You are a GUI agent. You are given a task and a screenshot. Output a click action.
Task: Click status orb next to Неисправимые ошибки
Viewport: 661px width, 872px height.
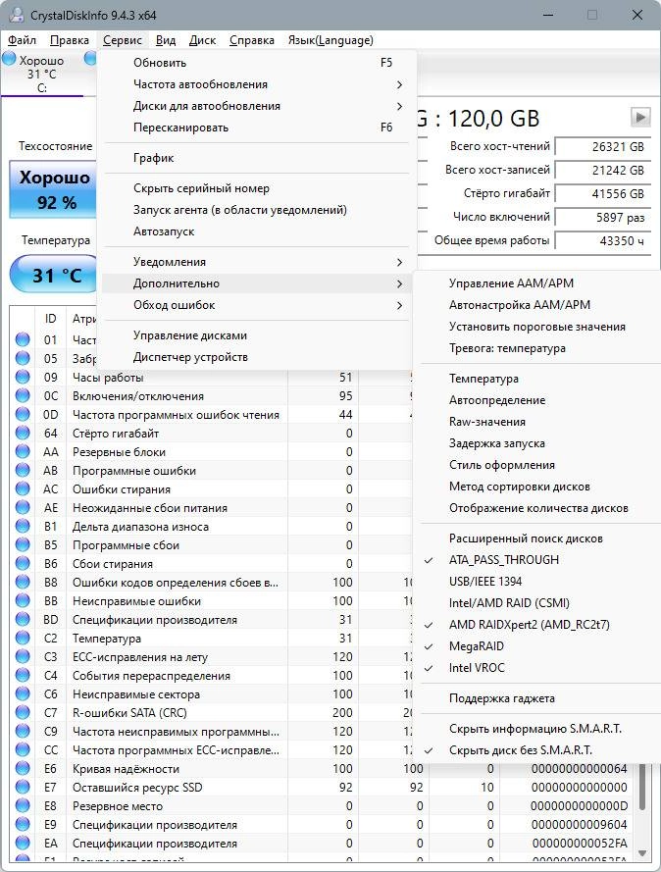pyautogui.click(x=23, y=600)
